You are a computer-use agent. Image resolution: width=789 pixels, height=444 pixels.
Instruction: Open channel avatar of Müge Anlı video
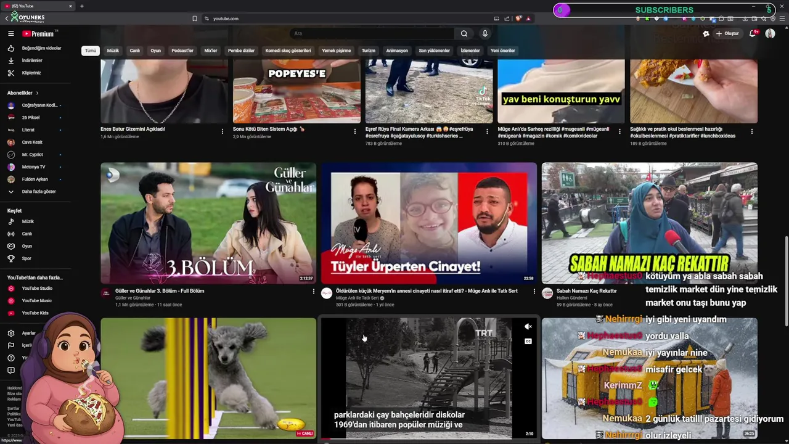click(x=327, y=294)
